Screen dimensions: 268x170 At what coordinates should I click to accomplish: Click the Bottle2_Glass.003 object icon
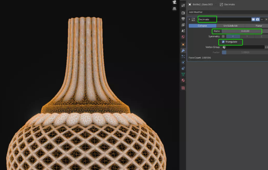click(x=190, y=5)
